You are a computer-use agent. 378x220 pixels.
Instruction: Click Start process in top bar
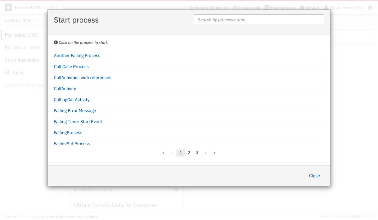280,8
